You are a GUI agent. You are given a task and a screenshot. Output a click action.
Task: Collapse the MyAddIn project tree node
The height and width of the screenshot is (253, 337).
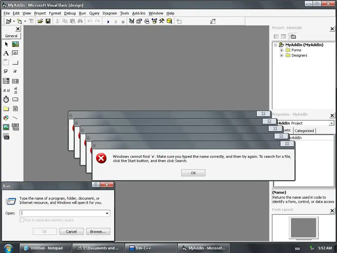tap(275, 45)
